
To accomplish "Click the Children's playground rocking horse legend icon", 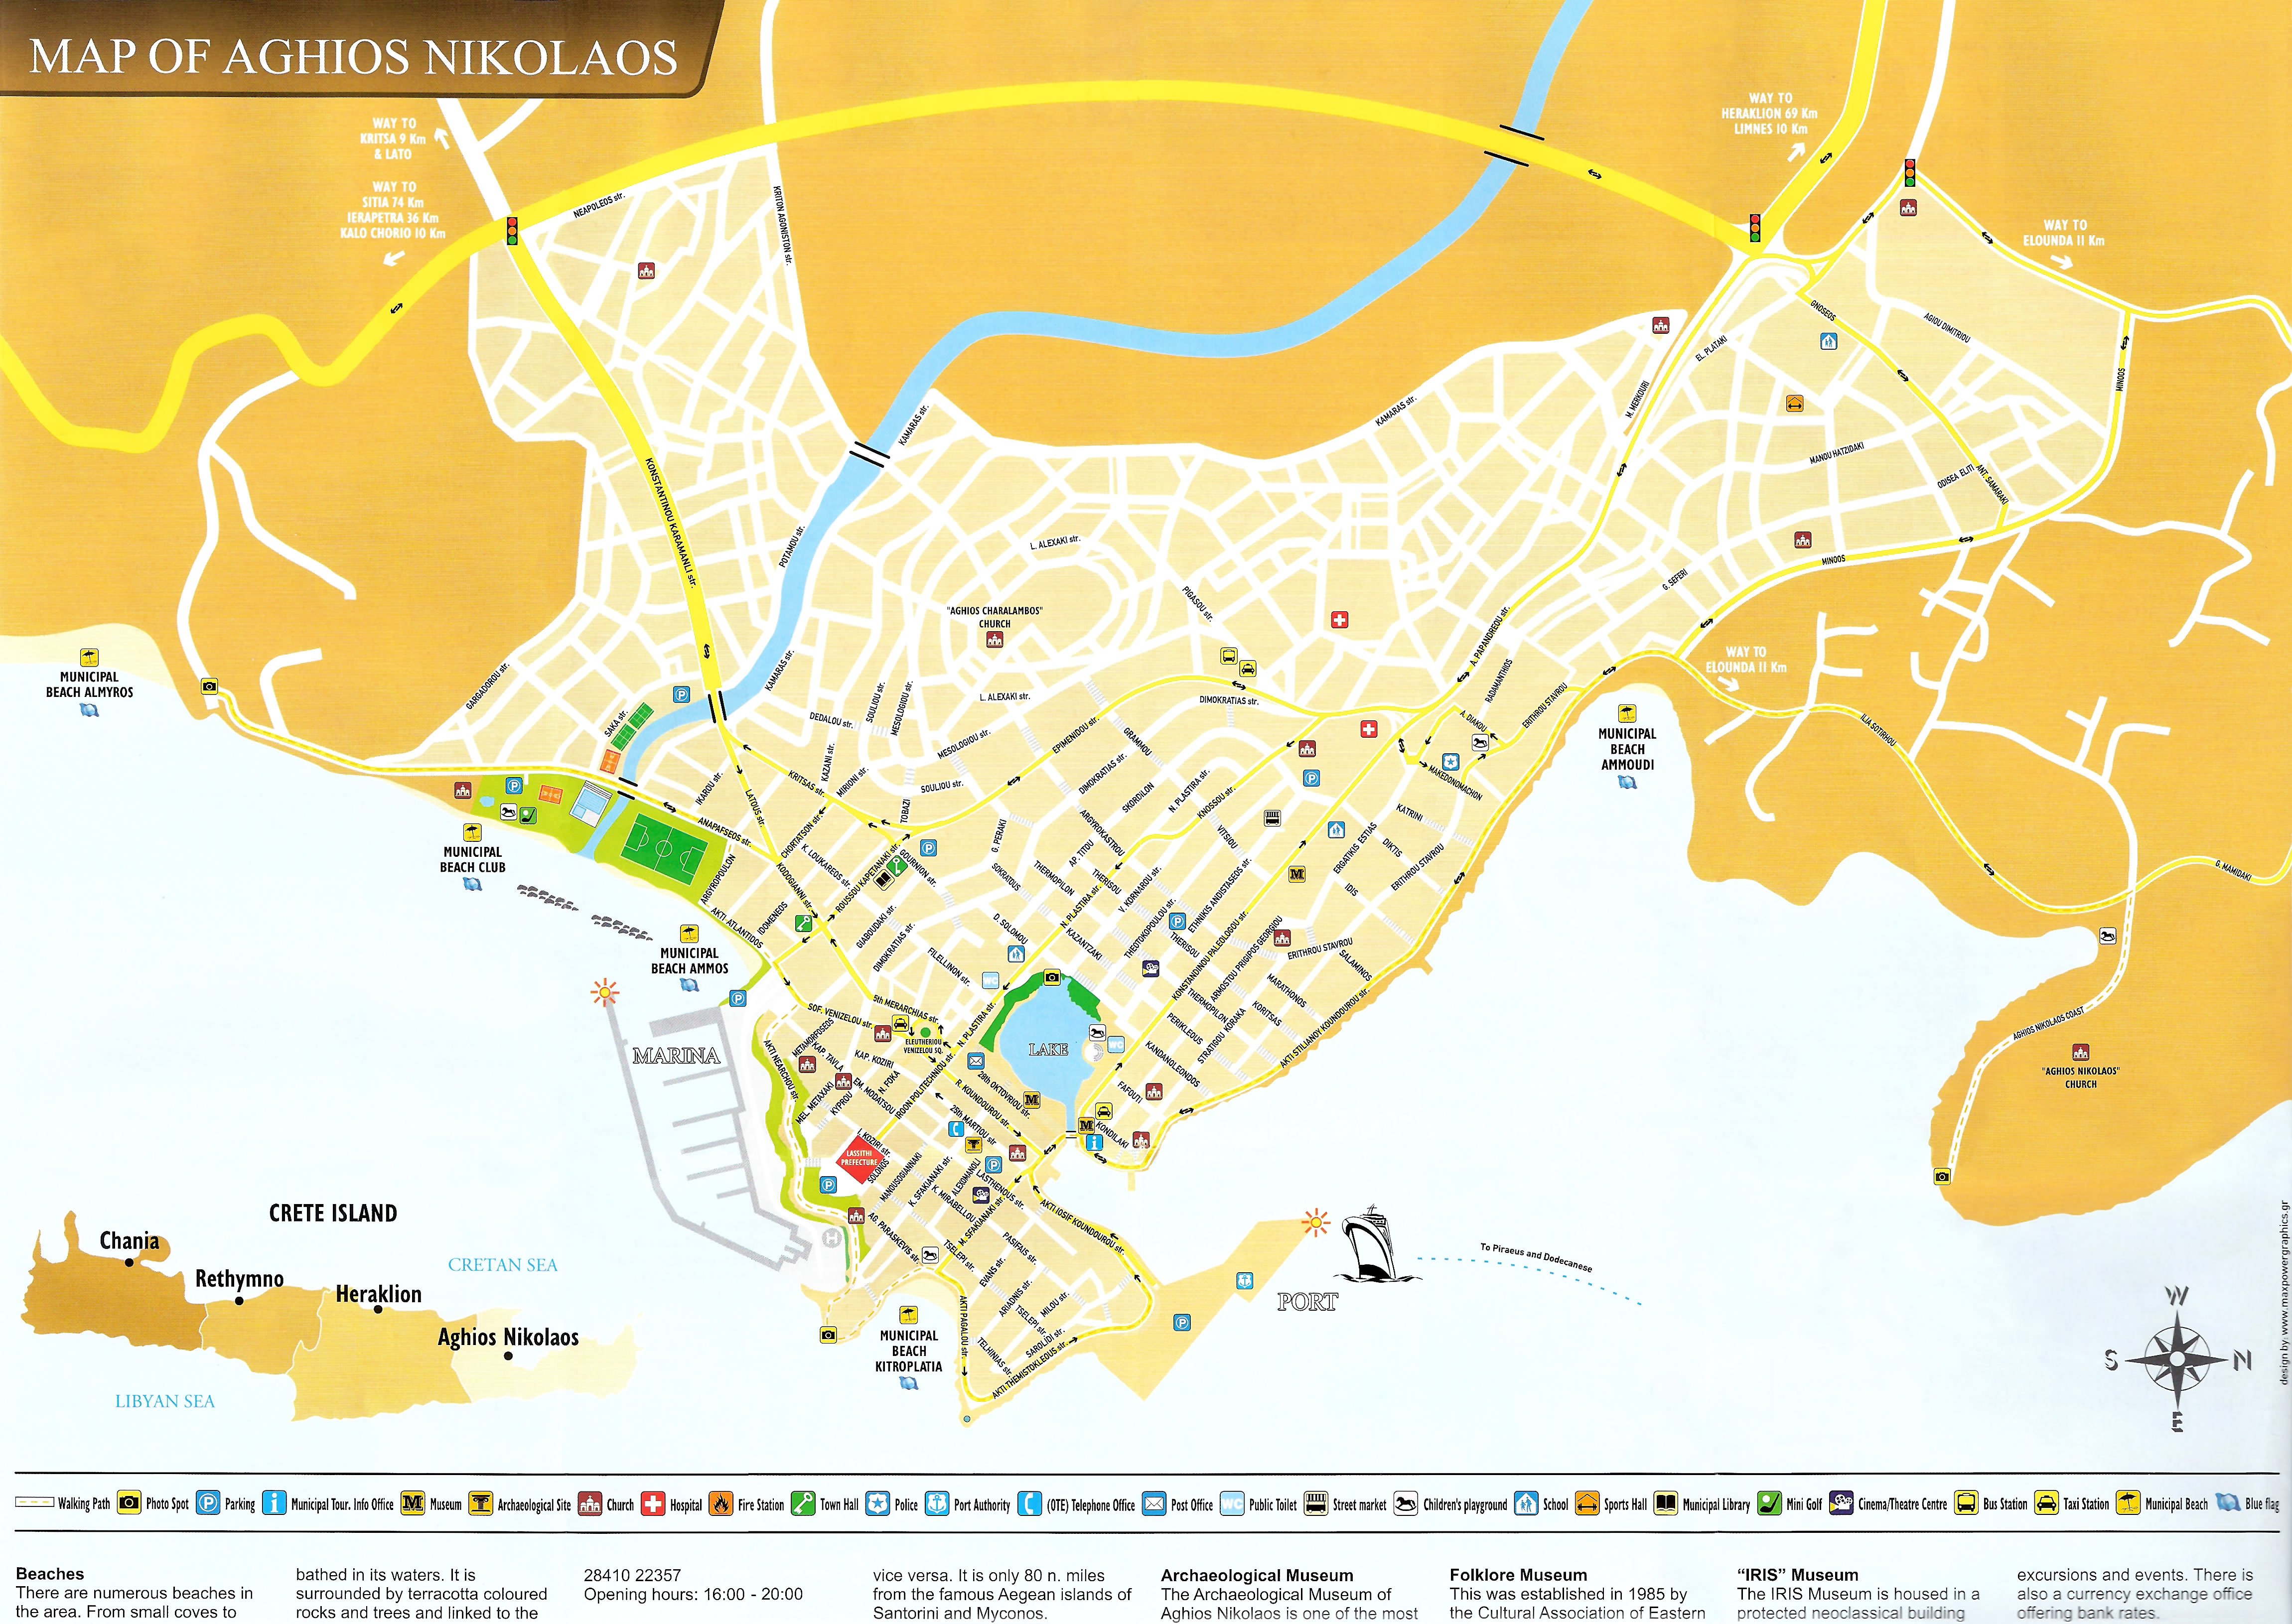I will point(1406,1503).
